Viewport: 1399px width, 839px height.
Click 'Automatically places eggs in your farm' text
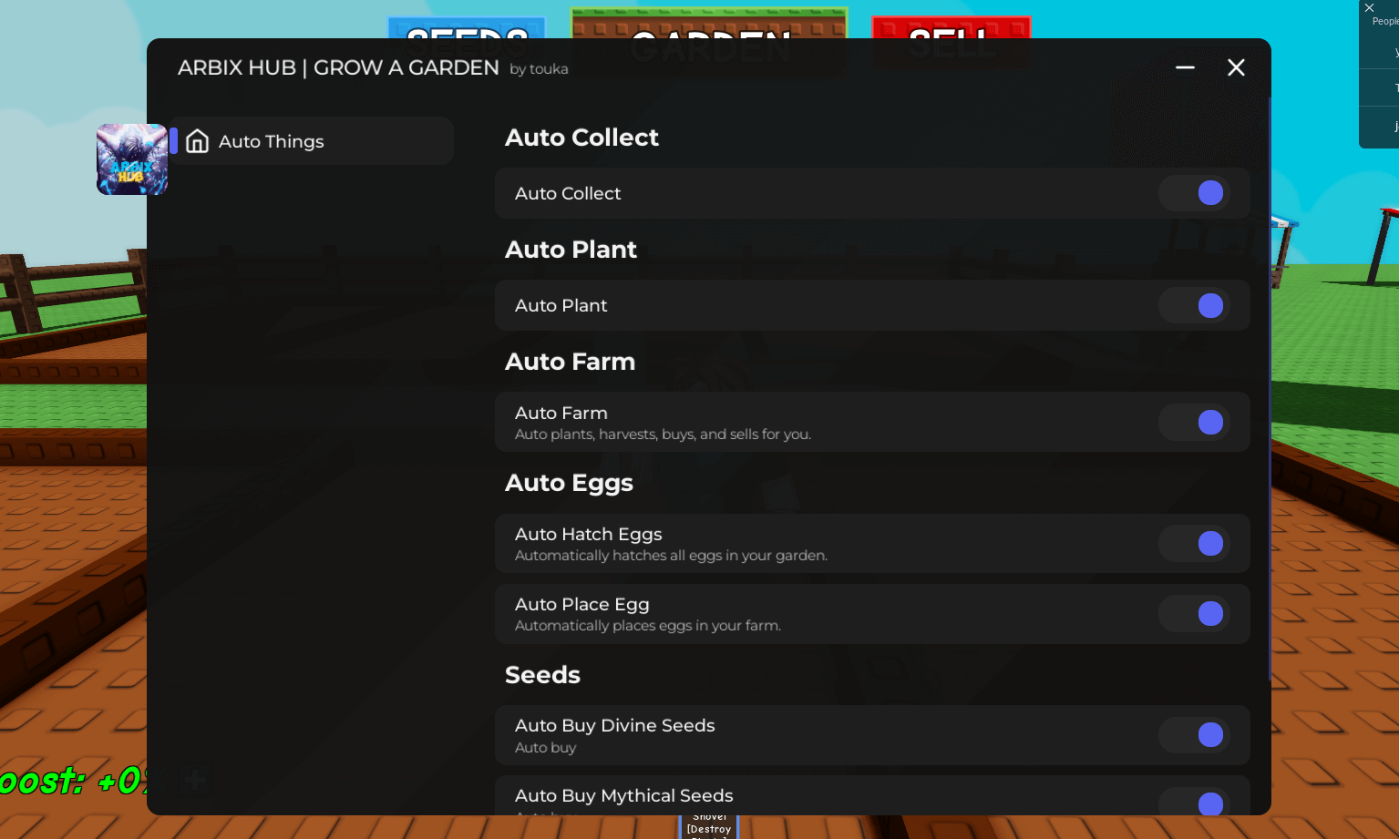[648, 626]
